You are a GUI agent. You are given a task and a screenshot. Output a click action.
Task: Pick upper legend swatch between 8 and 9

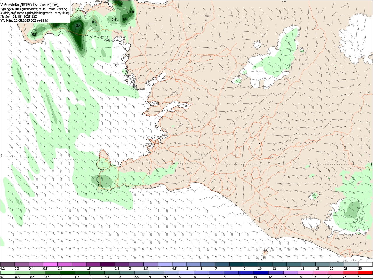237,264
